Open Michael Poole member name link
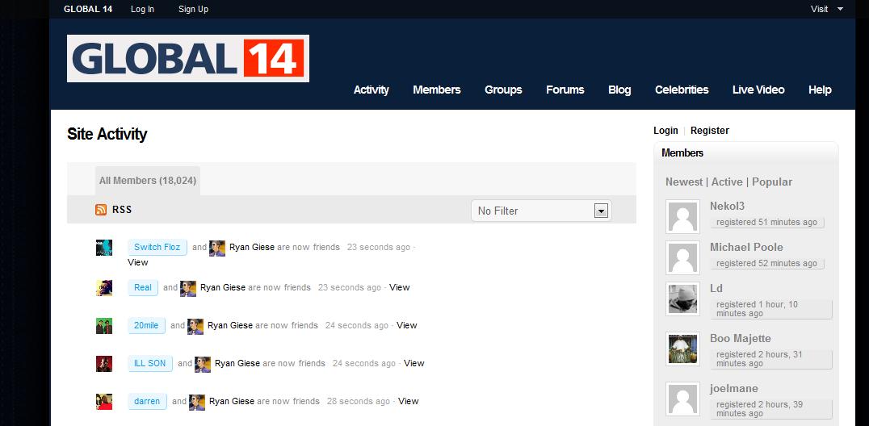The width and height of the screenshot is (869, 426). pos(746,247)
